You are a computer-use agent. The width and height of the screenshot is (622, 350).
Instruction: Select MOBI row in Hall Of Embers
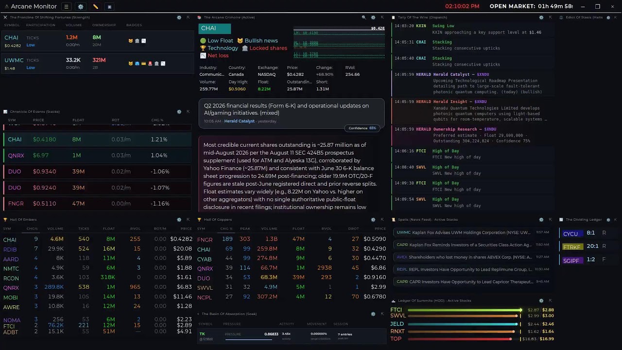pyautogui.click(x=97, y=297)
